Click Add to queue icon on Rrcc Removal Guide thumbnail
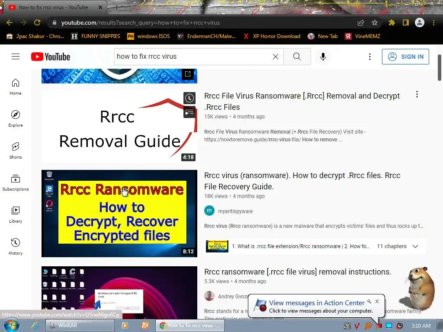The width and height of the screenshot is (443, 332). (x=189, y=112)
